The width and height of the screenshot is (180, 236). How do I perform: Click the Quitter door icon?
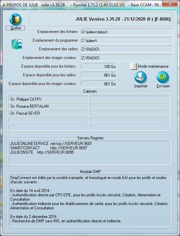tap(15, 19)
